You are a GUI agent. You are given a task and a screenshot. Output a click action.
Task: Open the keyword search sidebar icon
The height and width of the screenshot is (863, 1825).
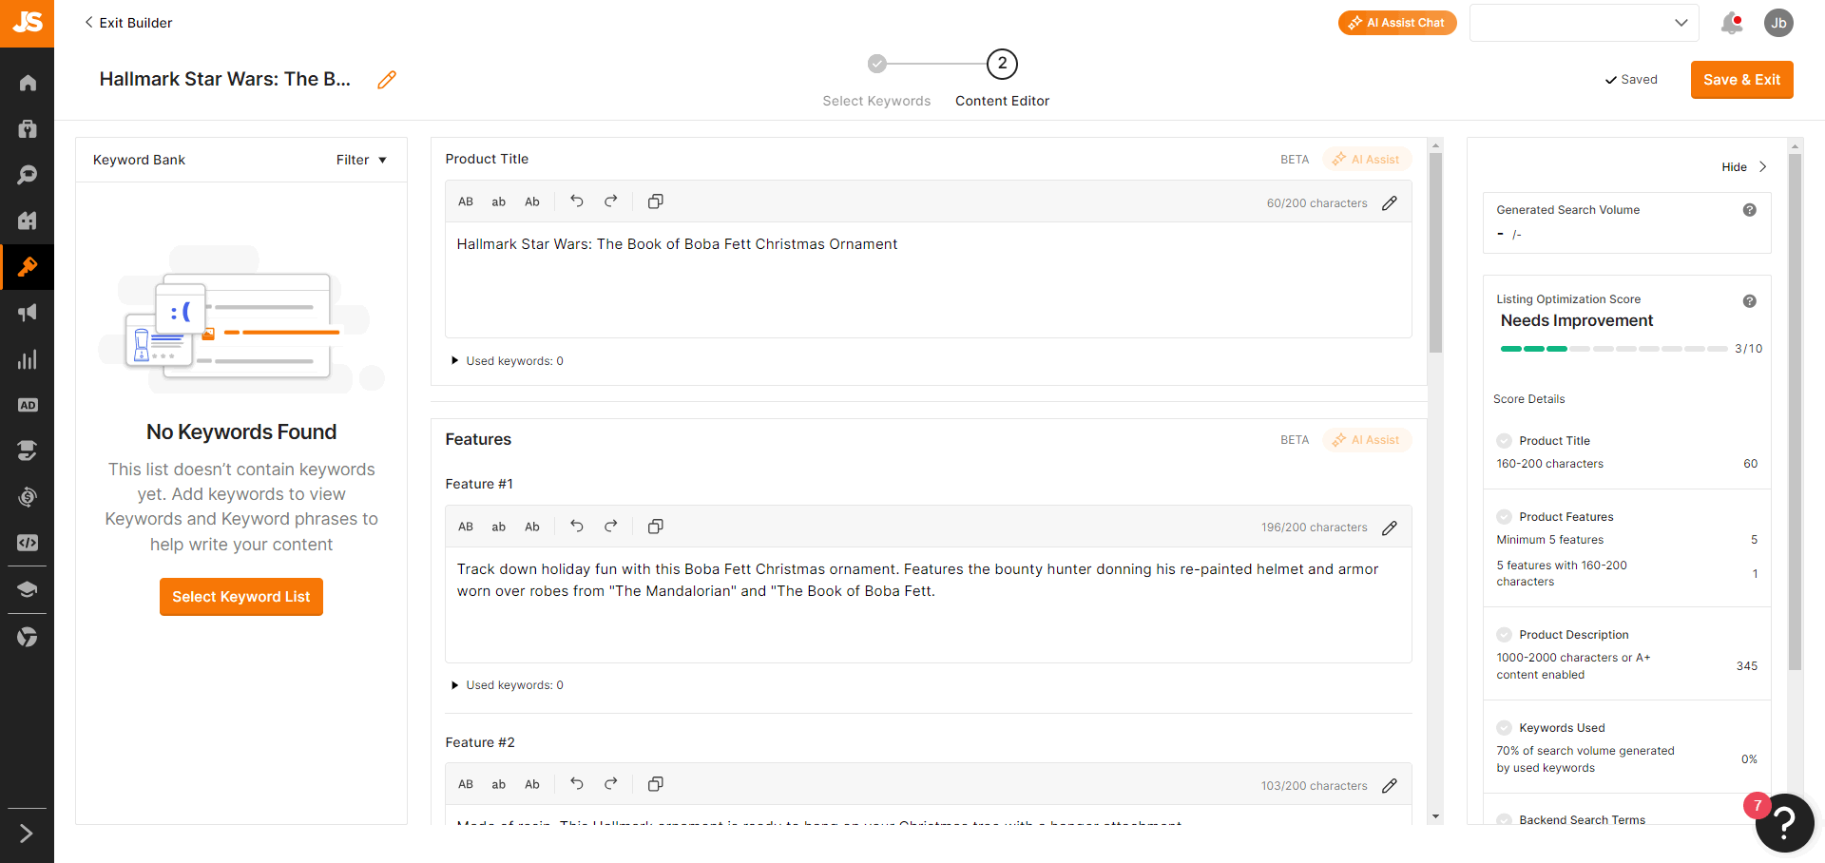[x=28, y=175]
